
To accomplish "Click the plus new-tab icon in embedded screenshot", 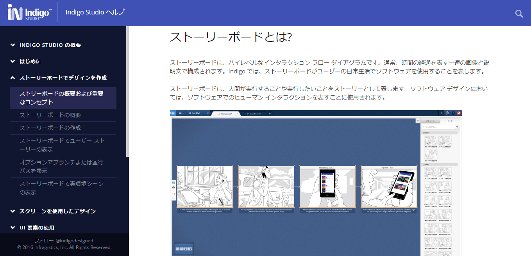I will (270, 114).
